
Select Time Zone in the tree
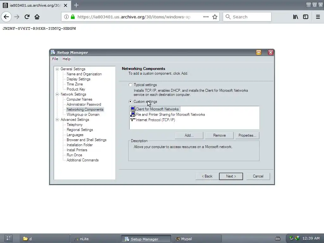[75, 84]
